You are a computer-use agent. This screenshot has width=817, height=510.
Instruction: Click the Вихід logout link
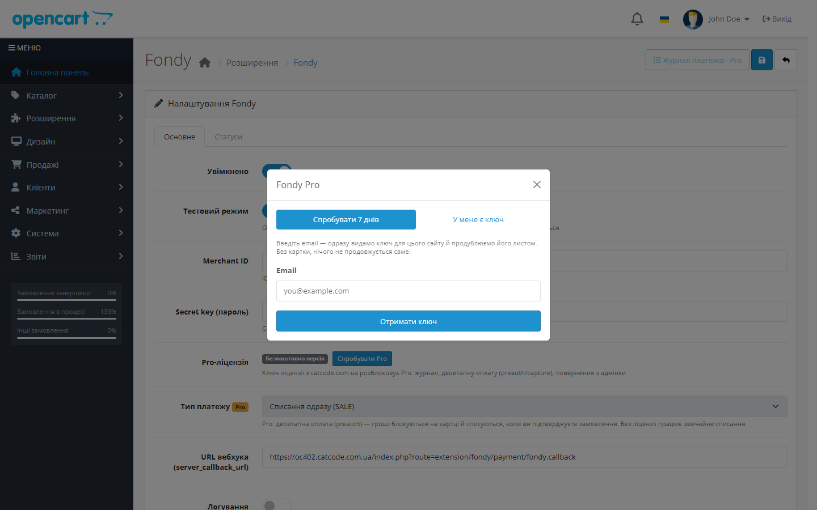(x=777, y=19)
